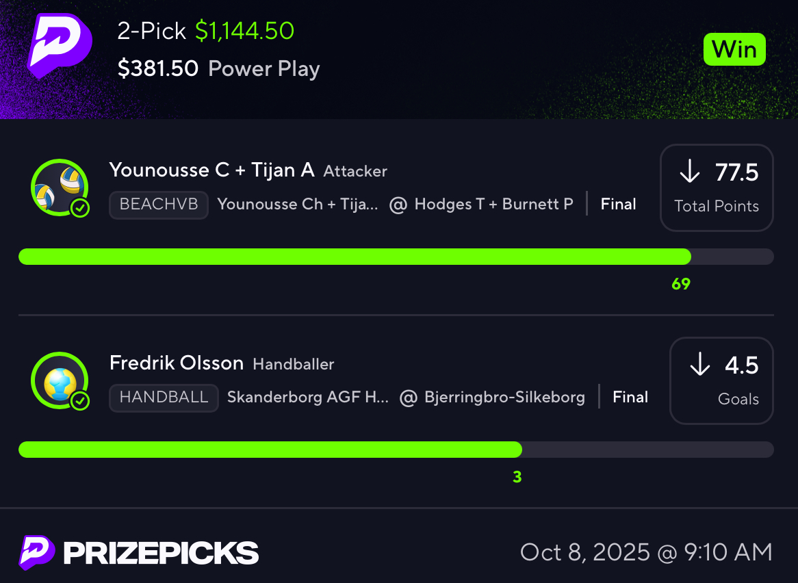This screenshot has width=798, height=583.
Task: Click the down arrow beside 77.5
Action: click(689, 172)
